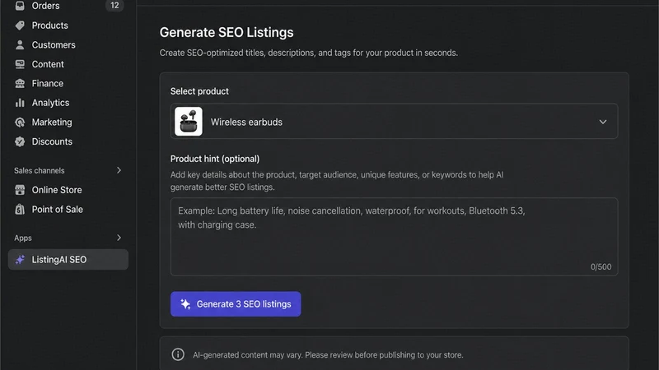Click the sparkle icon on Generate button

click(185, 304)
